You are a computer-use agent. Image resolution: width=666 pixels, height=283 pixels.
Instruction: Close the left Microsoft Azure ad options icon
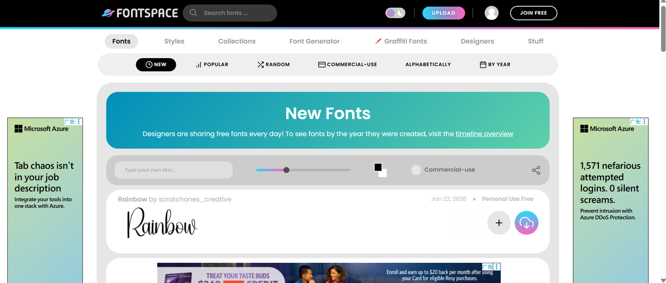point(79,122)
